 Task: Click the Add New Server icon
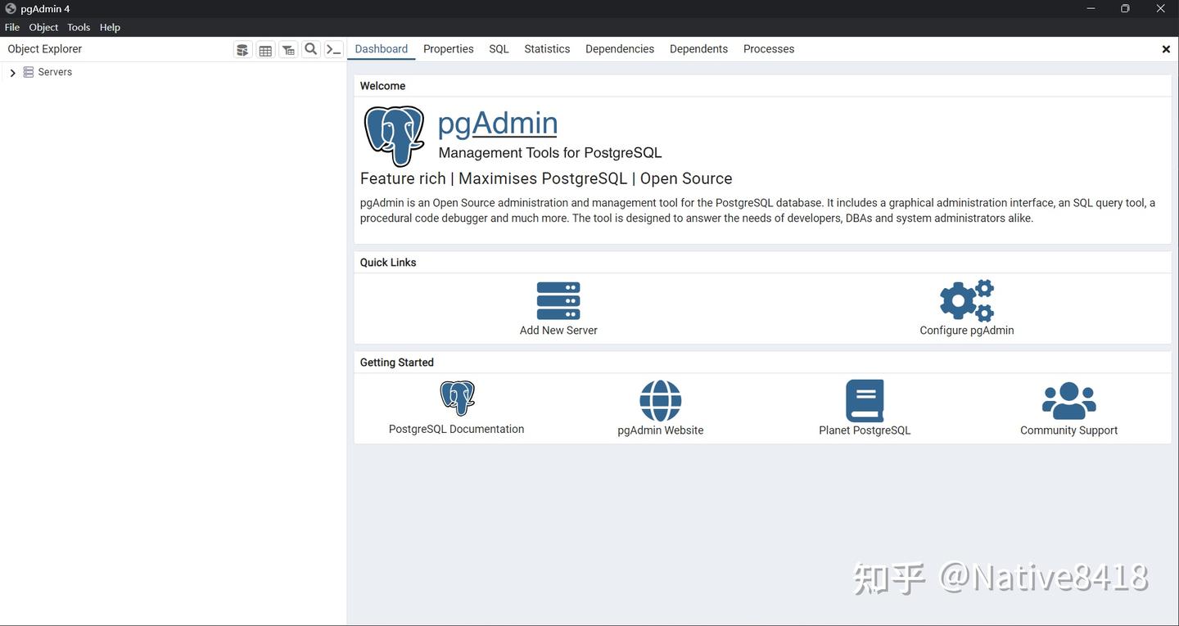558,300
